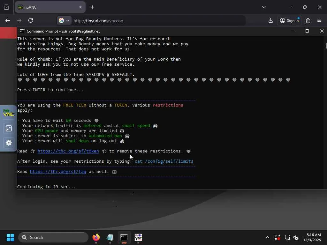Click the sync update tray icon
The width and height of the screenshot is (327, 245).
coord(278,237)
